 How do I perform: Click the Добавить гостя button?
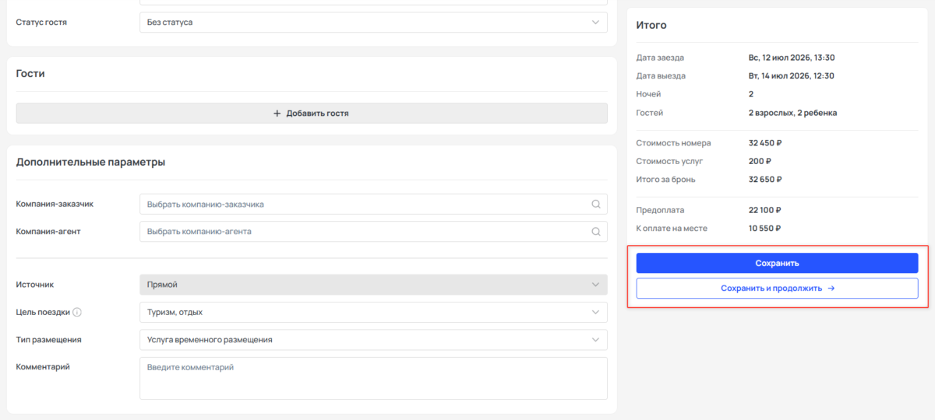[312, 114]
